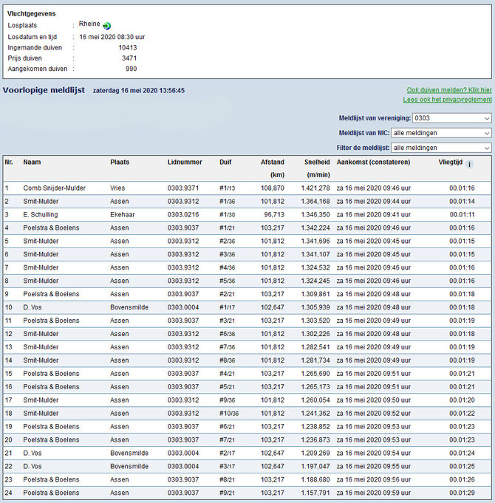Click the Plaats column header
This screenshot has height=503, width=495.
(120, 162)
